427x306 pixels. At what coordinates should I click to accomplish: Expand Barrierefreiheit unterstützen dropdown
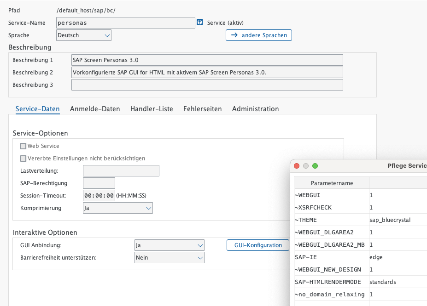tap(169, 258)
